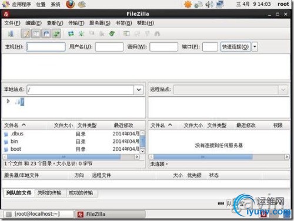Image resolution: width=294 pixels, height=221 pixels.
Task: Click the local list horizontal scrollbar
Action: point(64,157)
